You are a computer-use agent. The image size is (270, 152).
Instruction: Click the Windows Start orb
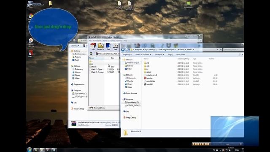30,149
